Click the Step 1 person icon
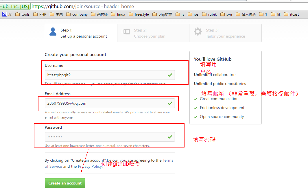308x190 pixels. click(53, 32)
